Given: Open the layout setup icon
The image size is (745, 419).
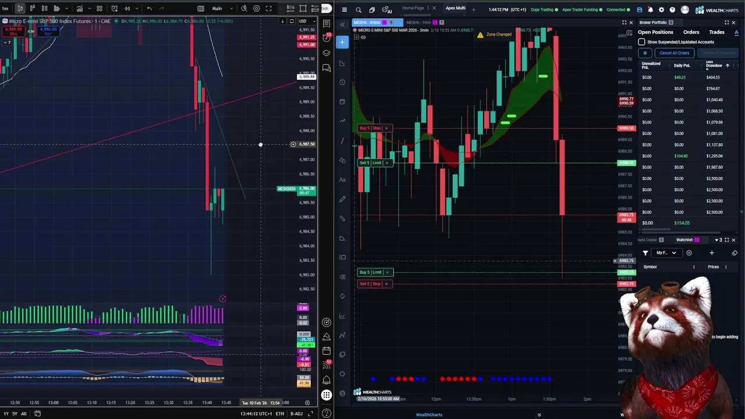Looking at the screenshot, I should (x=201, y=8).
